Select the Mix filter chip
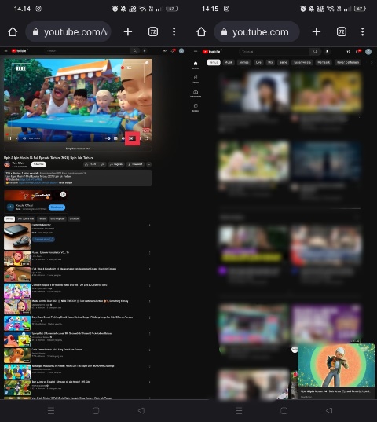The image size is (377, 422). pos(270,62)
